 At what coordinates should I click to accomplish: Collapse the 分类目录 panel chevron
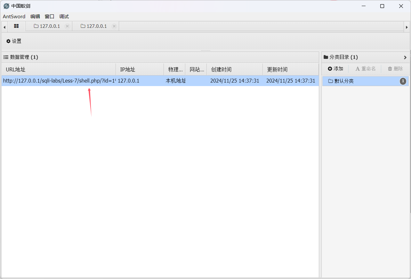405,58
